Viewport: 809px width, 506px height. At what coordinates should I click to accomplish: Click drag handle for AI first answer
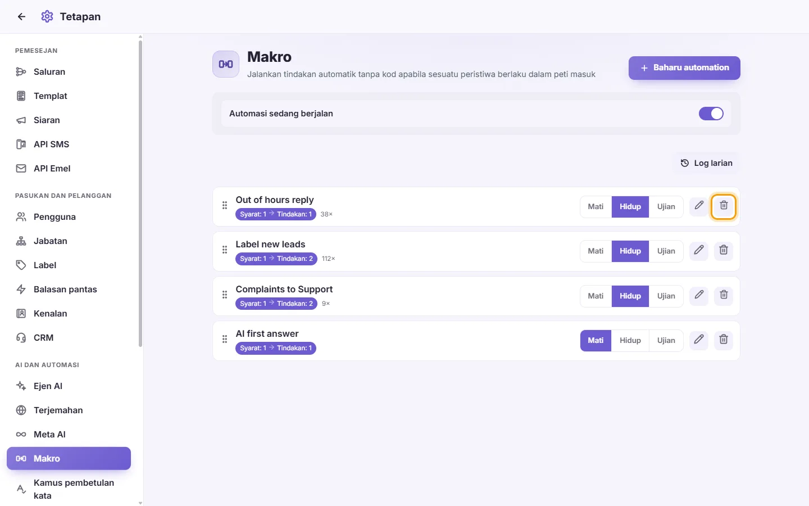tap(225, 340)
